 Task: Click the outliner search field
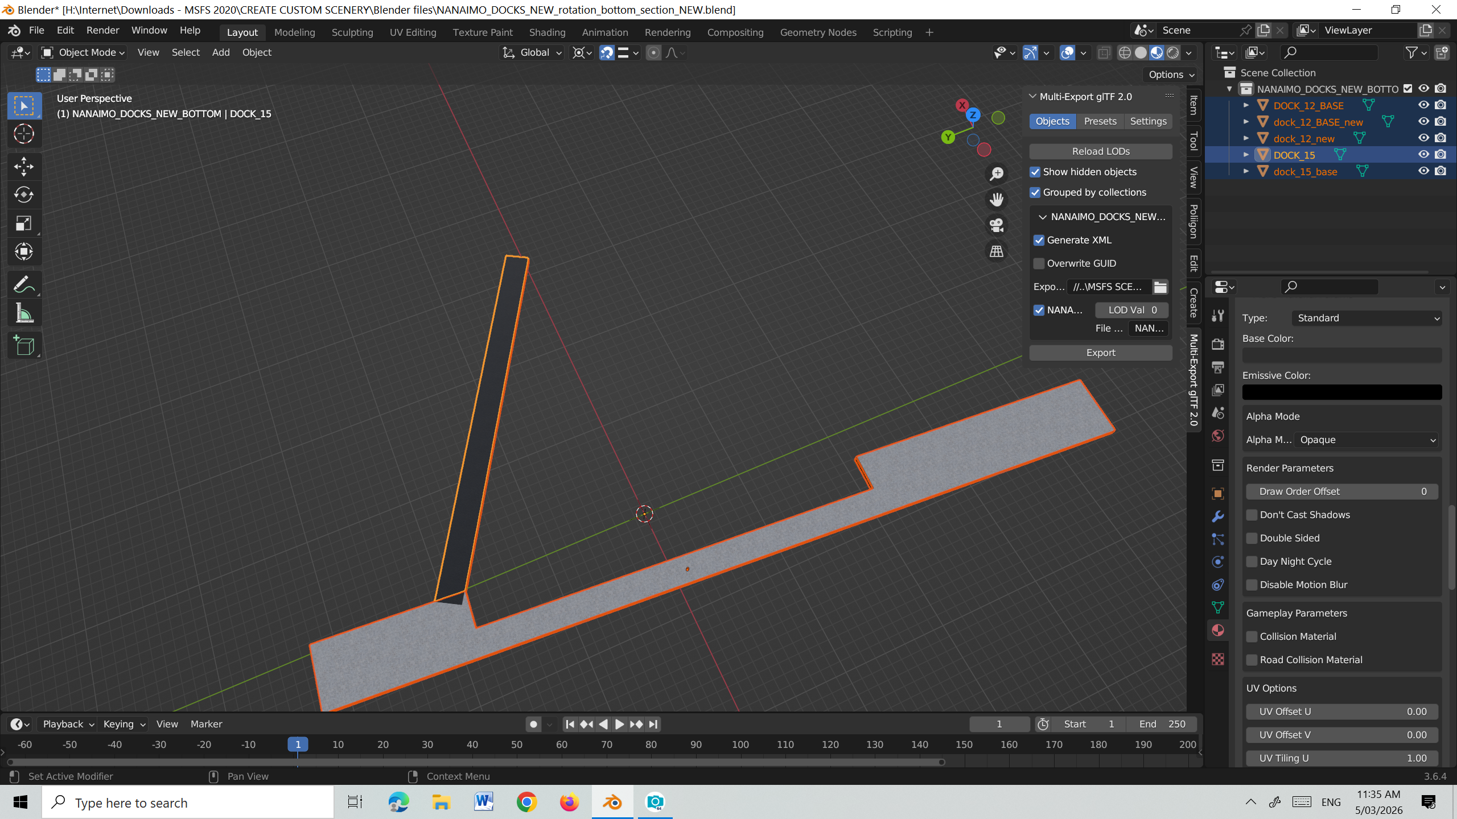coord(1330,53)
